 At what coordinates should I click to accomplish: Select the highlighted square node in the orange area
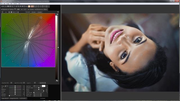tap(41, 17)
